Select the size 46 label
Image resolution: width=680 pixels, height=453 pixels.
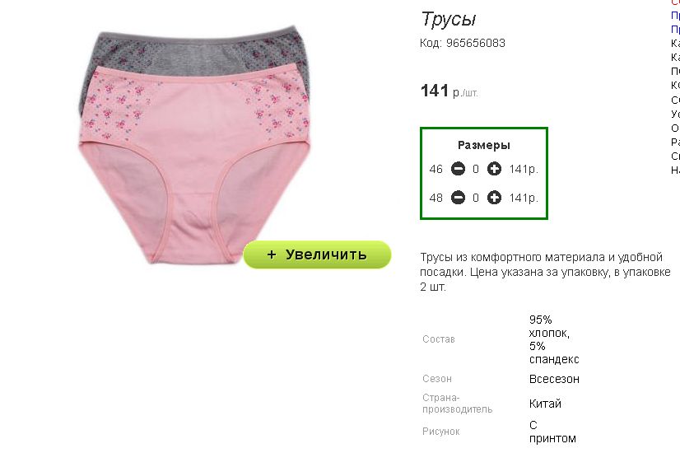point(435,169)
